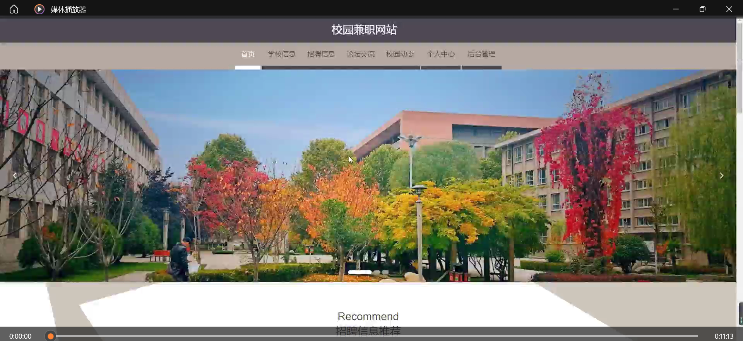Close the media player window
The width and height of the screenshot is (743, 341).
(x=729, y=9)
